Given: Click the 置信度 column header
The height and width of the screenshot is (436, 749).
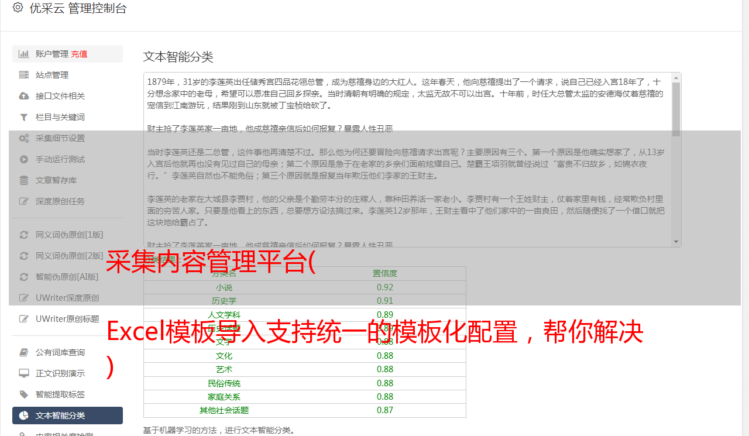Looking at the screenshot, I should (x=385, y=273).
